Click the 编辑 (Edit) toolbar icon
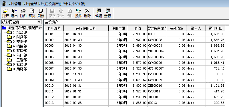 coord(99,13)
